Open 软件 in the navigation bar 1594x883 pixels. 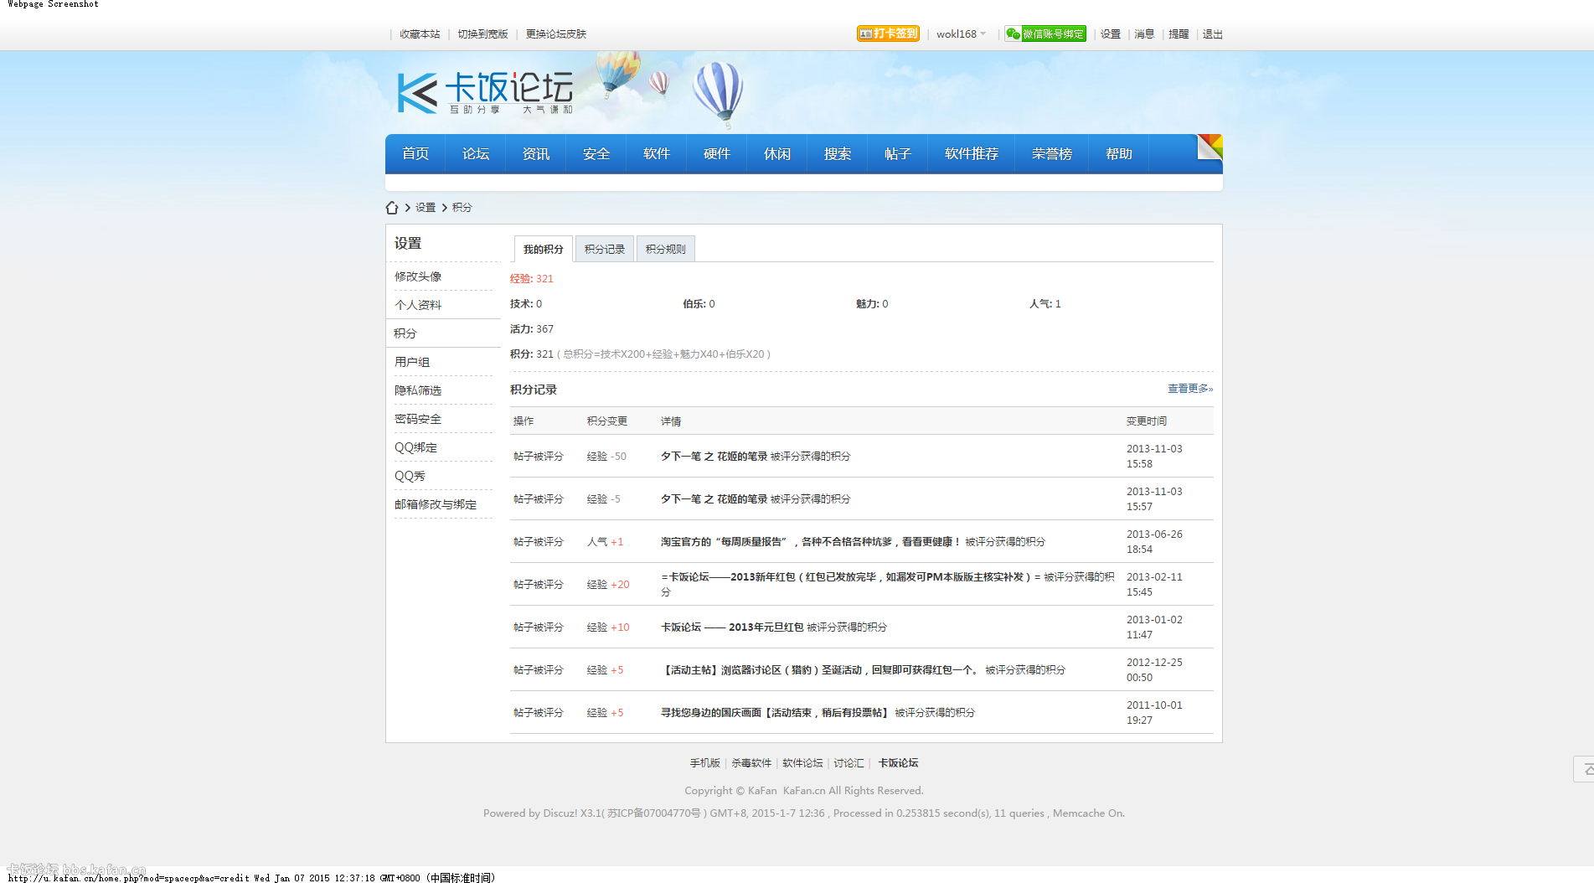(657, 154)
